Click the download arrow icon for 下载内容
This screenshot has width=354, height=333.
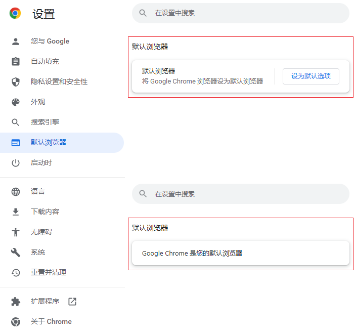(x=16, y=212)
